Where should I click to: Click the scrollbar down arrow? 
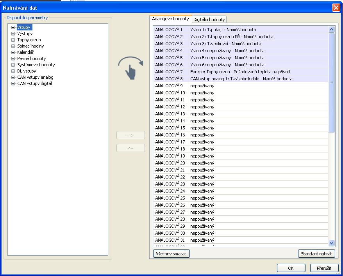click(x=331, y=242)
